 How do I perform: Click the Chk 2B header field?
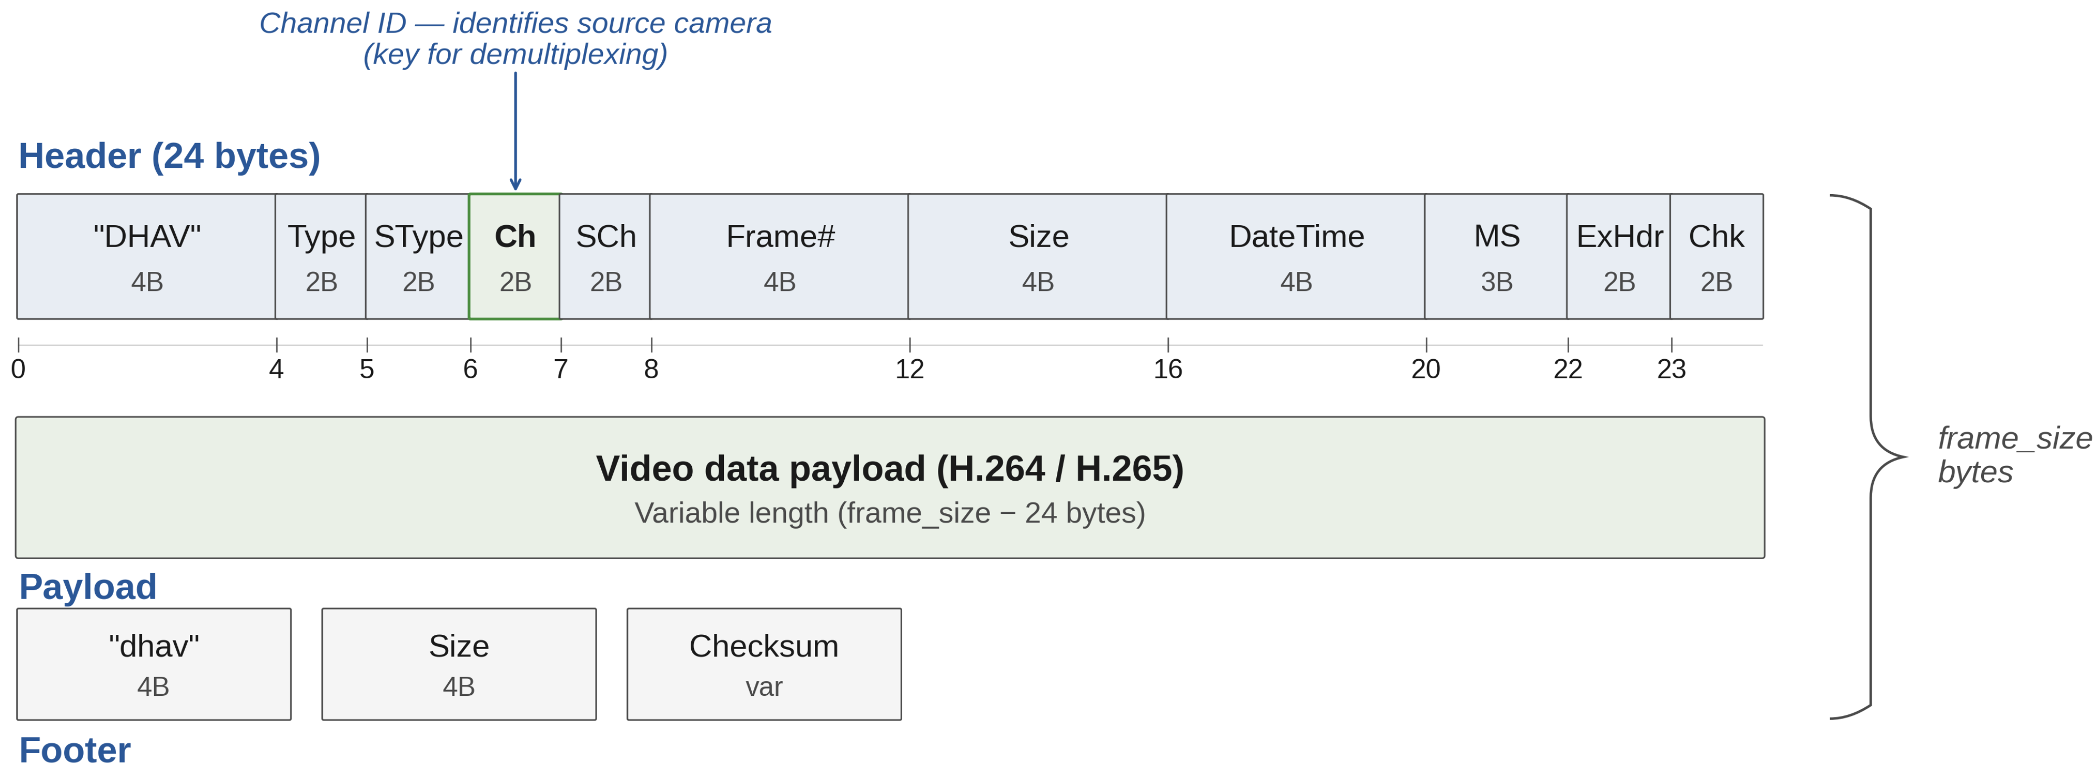[x=1717, y=256]
